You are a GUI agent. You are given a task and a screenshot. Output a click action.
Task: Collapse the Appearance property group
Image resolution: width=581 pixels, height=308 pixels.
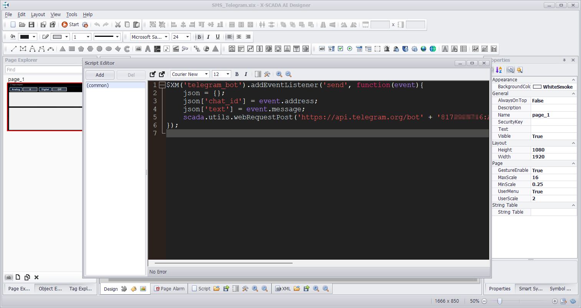click(573, 80)
